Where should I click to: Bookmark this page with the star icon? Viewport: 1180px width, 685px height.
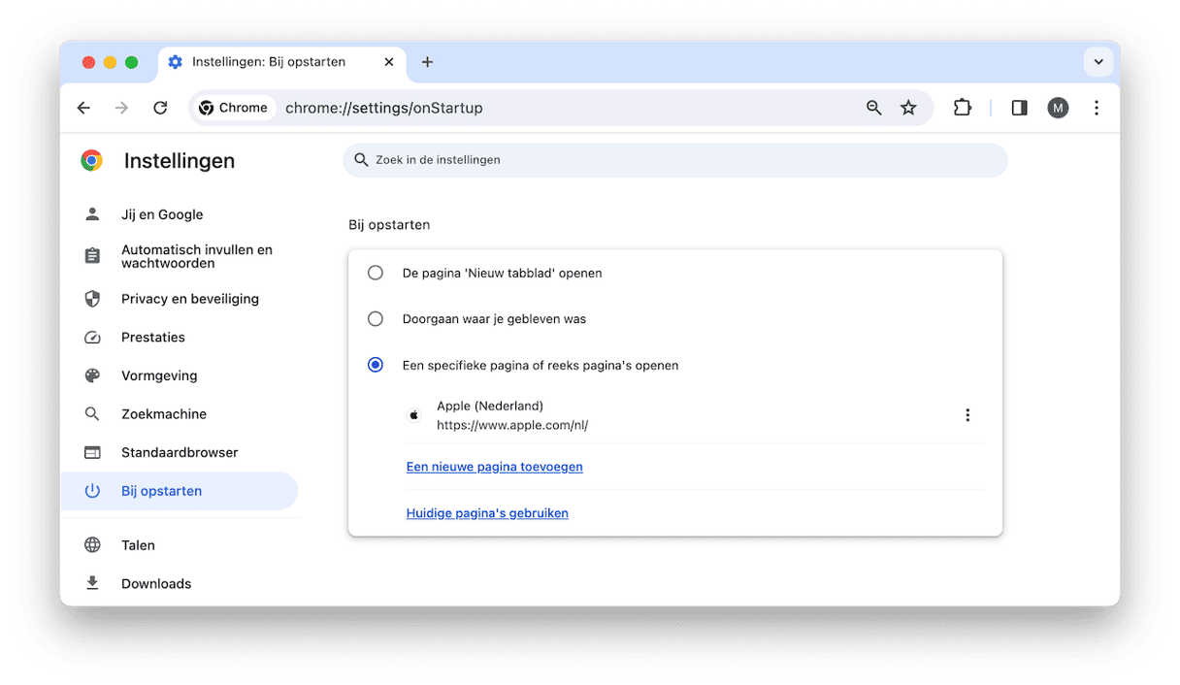(908, 108)
